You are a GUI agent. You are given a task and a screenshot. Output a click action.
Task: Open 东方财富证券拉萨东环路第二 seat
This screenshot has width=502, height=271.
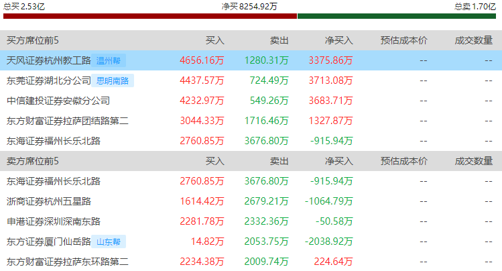(68, 262)
